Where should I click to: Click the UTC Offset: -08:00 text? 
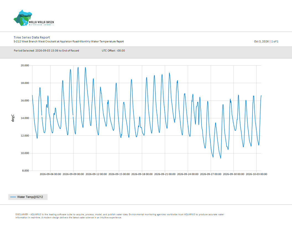(113, 50)
